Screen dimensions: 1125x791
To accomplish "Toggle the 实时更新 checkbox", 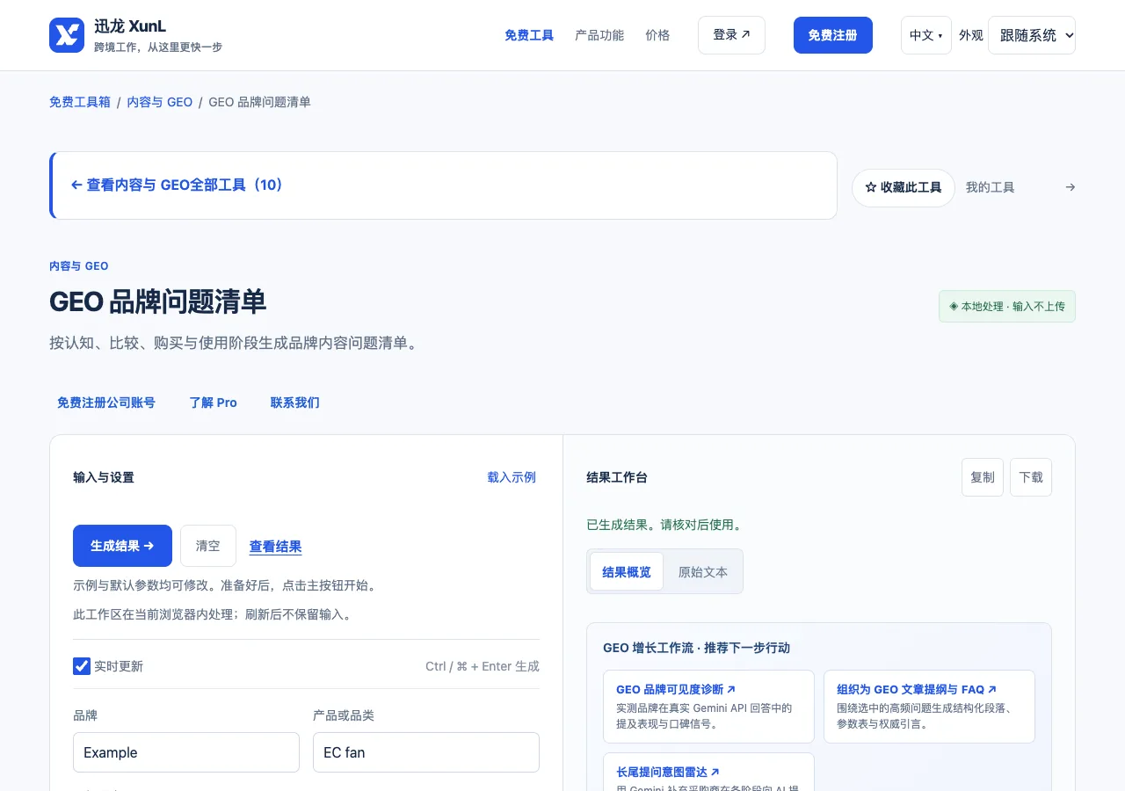I will 82,666.
